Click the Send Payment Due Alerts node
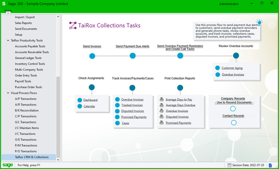Screen dimensions: 279x169 [133, 56]
